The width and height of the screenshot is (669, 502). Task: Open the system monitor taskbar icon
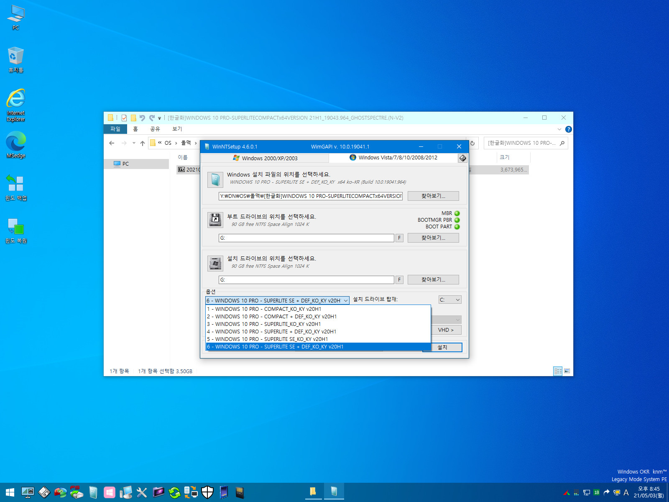point(28,492)
